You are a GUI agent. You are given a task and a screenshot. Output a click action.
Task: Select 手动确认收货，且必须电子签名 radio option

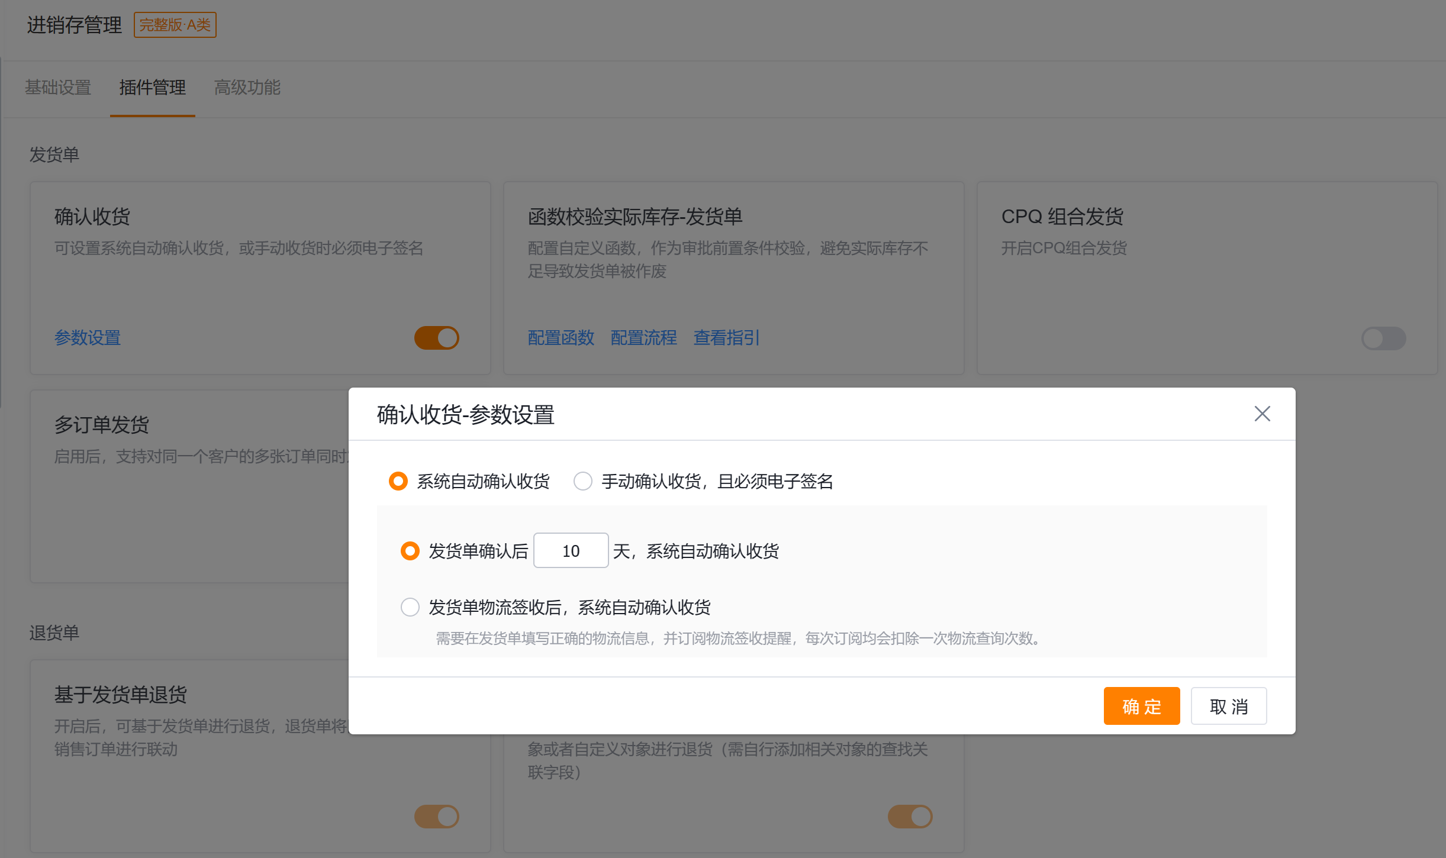coord(583,481)
